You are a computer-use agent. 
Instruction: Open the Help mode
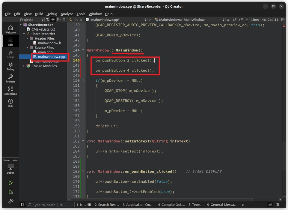10,103
